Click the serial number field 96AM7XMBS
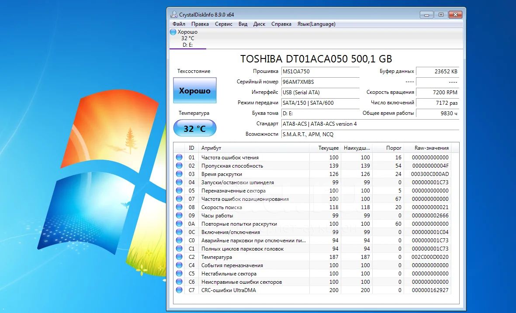Image resolution: width=516 pixels, height=313 pixels. [321, 82]
